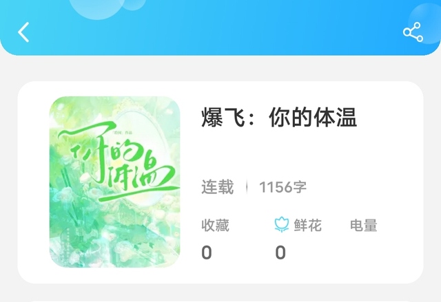
Task: Select the 收藏 favorites label
Action: (215, 225)
